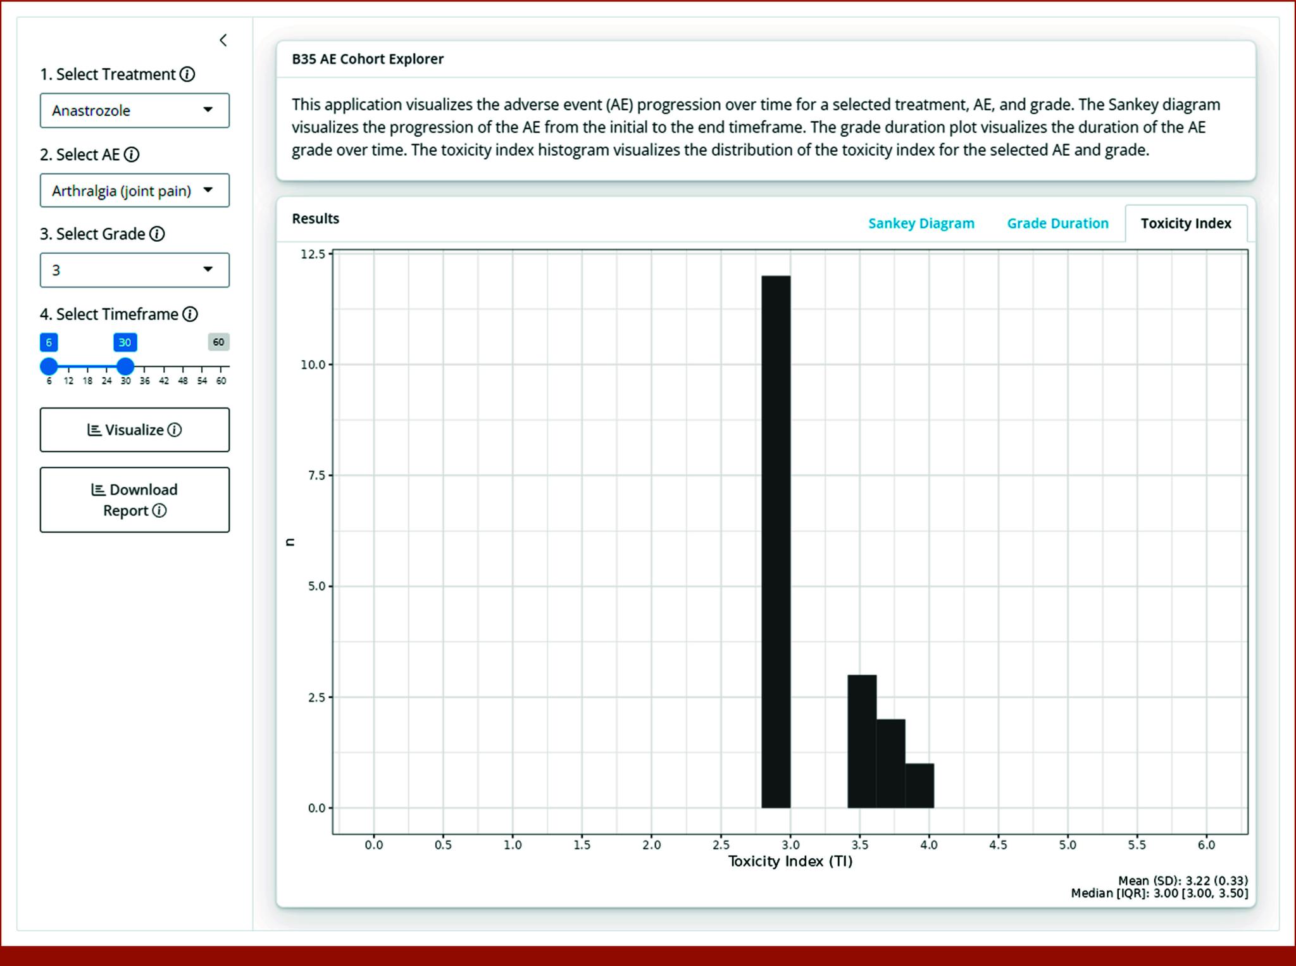Select the Toxicity Index tab

point(1186,223)
